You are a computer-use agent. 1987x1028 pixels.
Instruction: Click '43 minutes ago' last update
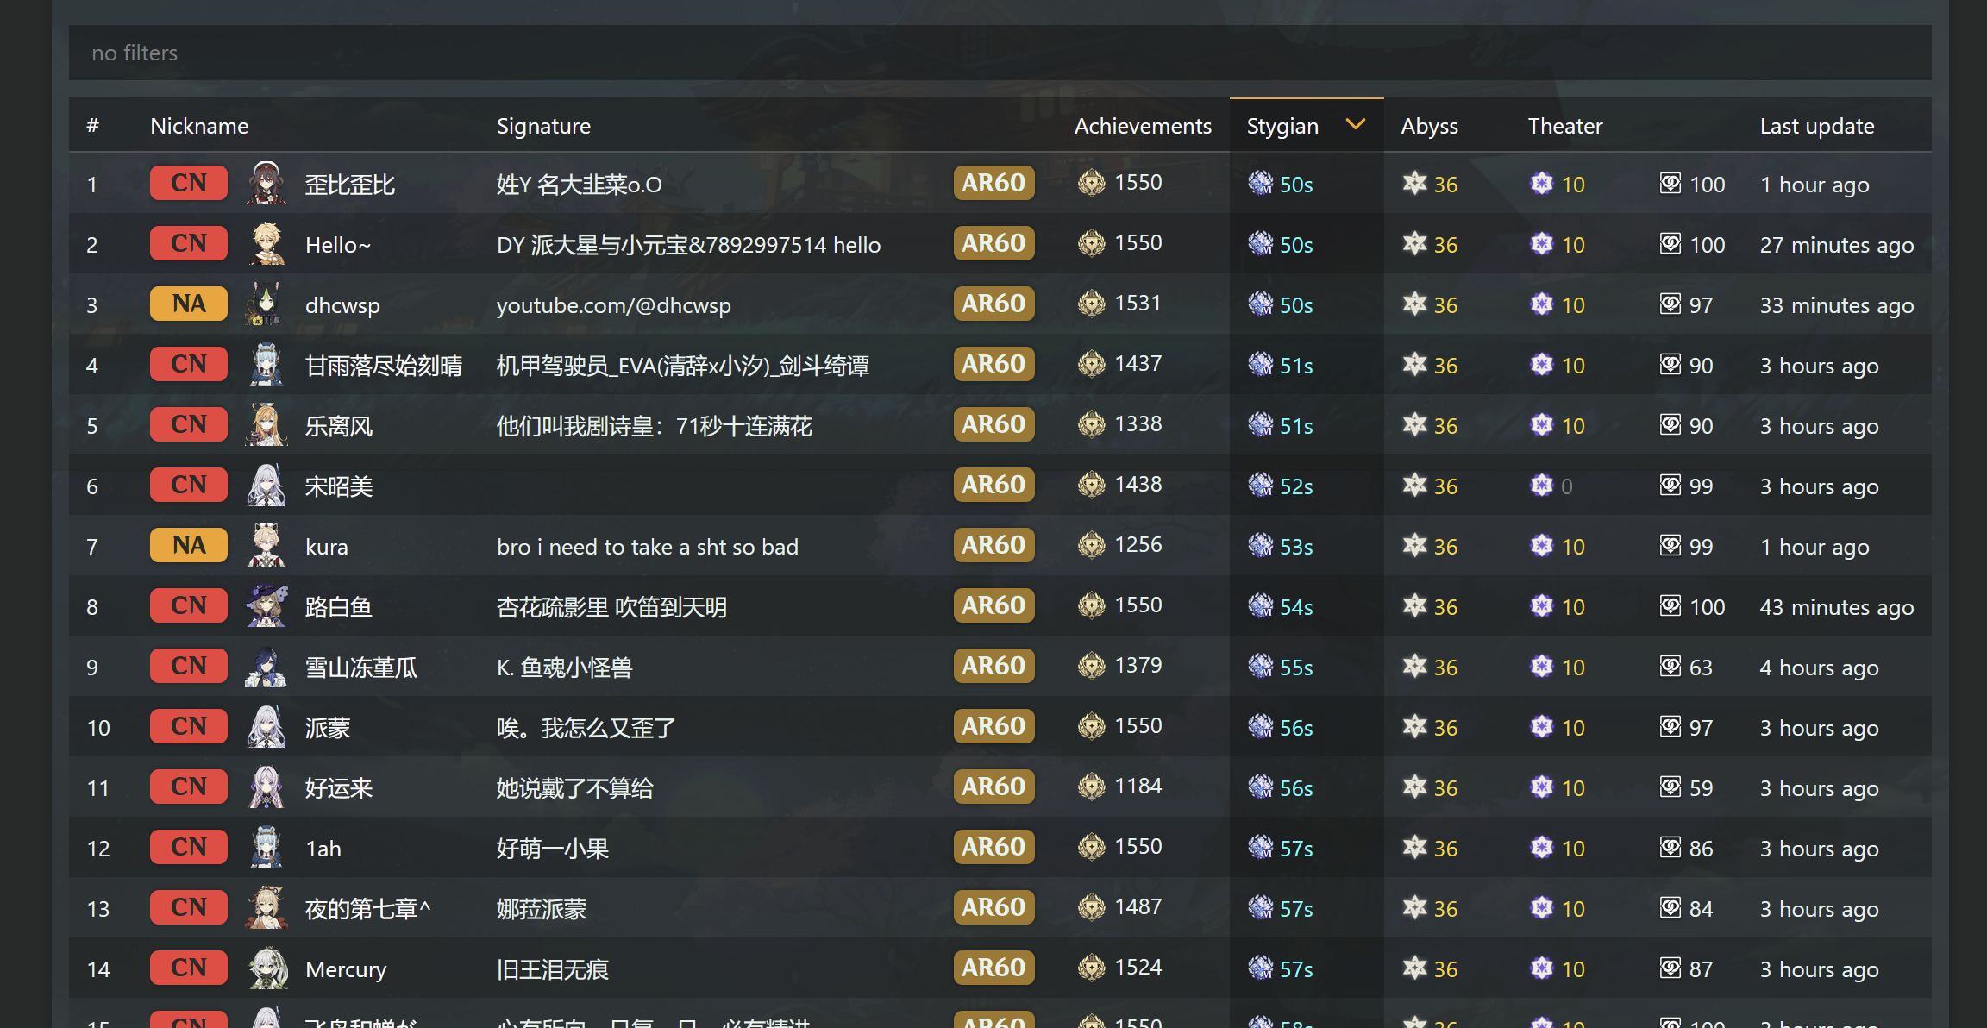pyautogui.click(x=1837, y=607)
